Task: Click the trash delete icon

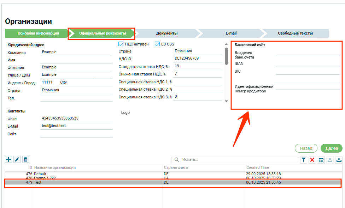Action: (x=25, y=160)
